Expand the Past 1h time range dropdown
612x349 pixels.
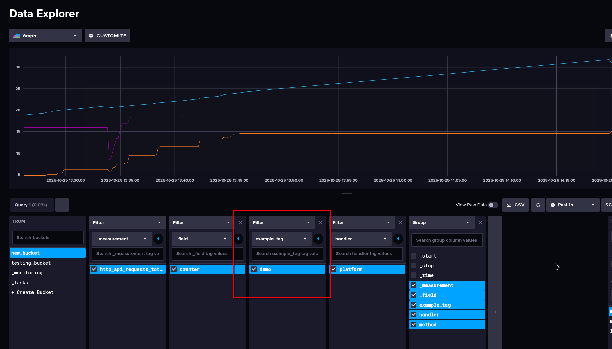point(572,205)
